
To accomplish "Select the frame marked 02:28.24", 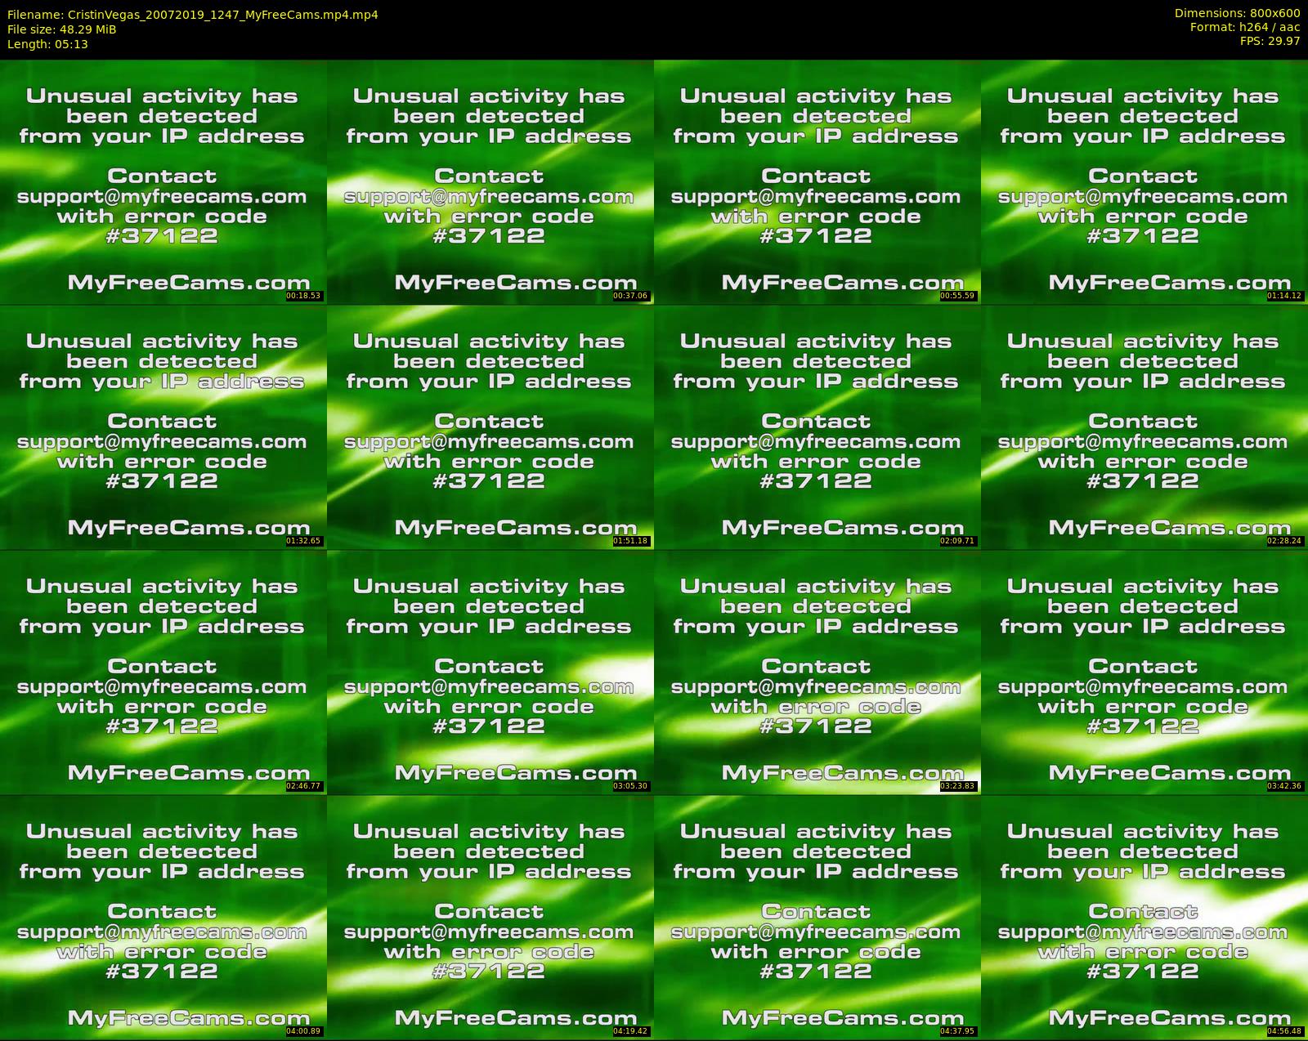I will [1144, 427].
